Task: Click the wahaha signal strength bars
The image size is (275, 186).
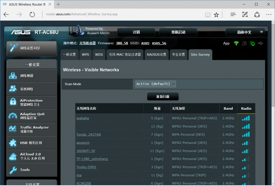Action: [x=246, y=118]
